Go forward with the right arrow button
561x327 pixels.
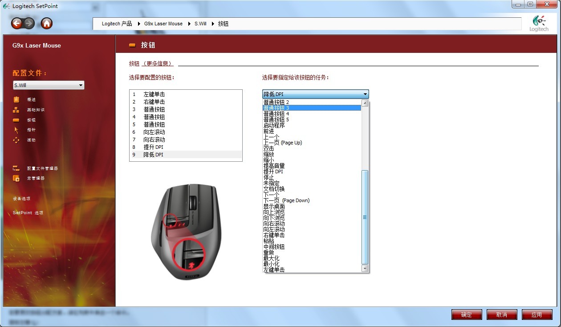[x=29, y=24]
